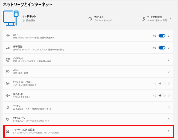Select the プロキシ label
The width and height of the screenshot is (178, 140).
point(16,106)
